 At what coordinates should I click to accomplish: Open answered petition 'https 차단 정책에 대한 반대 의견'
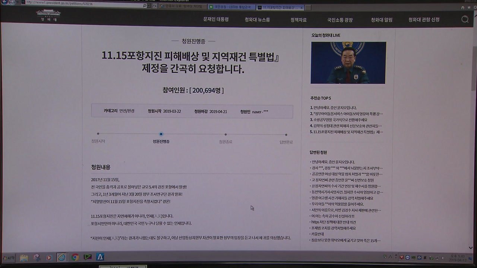coord(334,222)
